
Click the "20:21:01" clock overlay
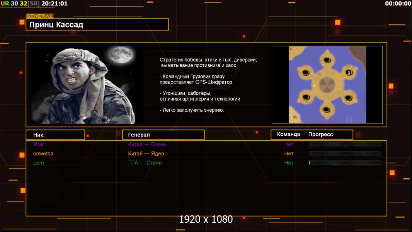pos(54,3)
